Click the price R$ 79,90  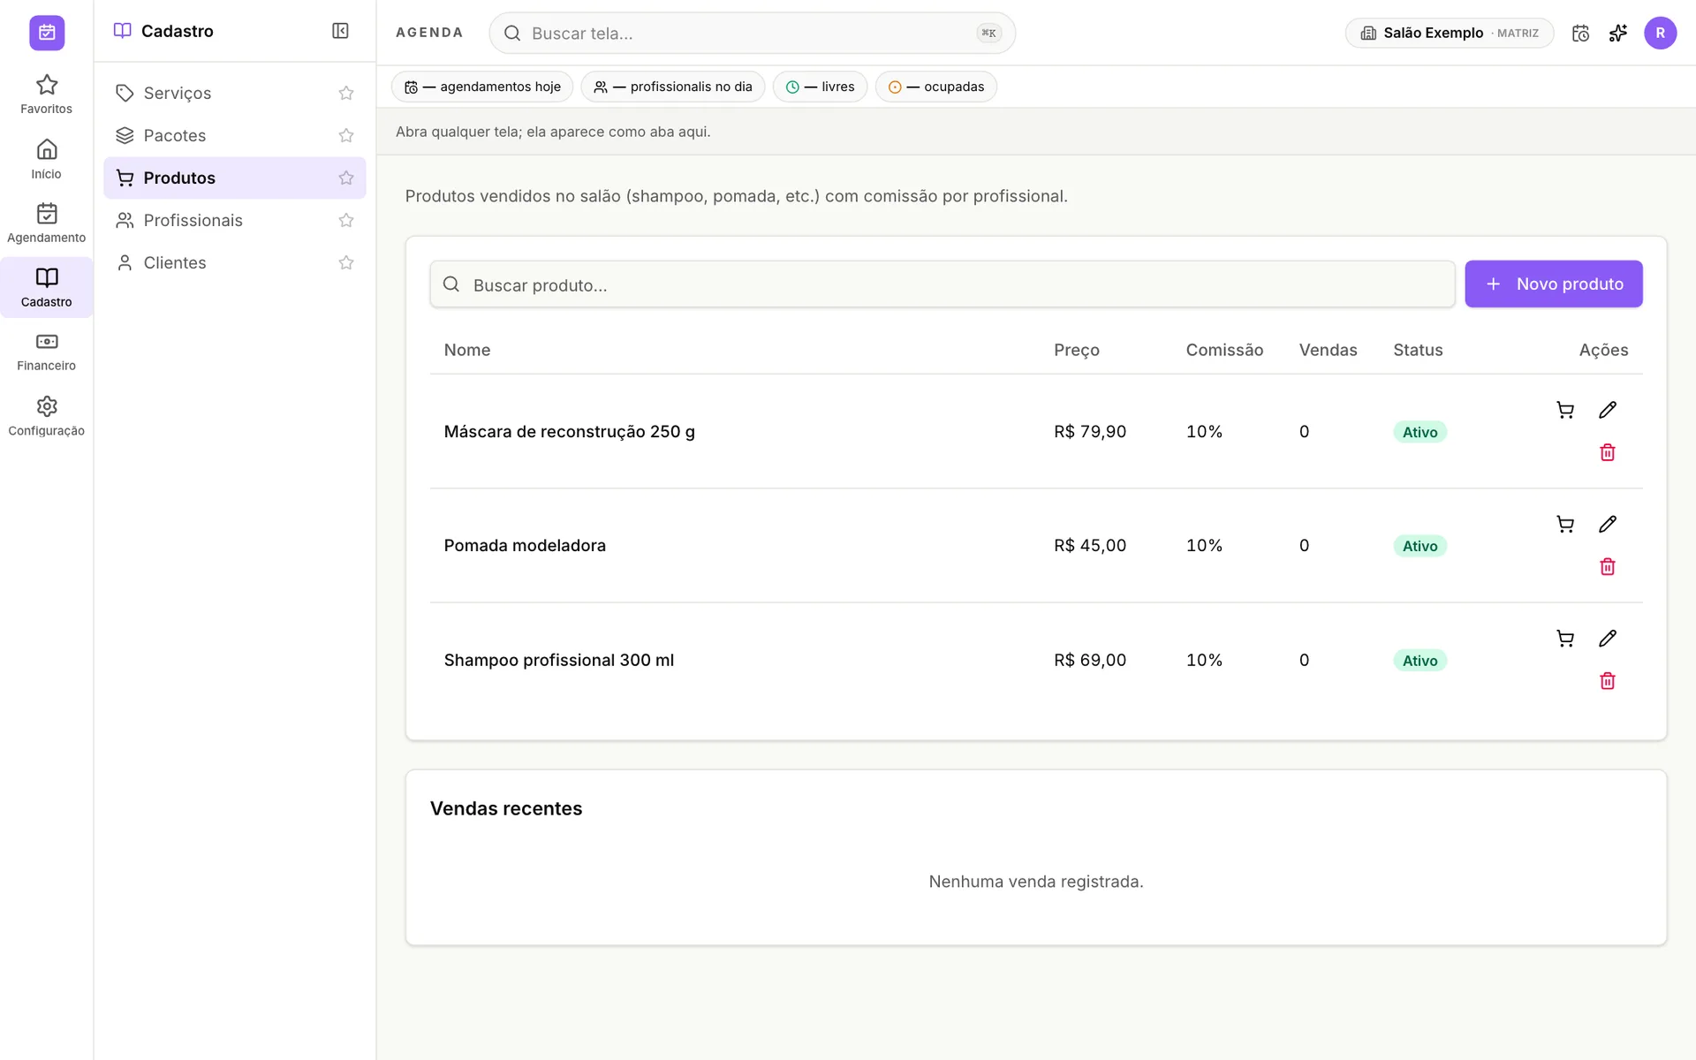1090,431
